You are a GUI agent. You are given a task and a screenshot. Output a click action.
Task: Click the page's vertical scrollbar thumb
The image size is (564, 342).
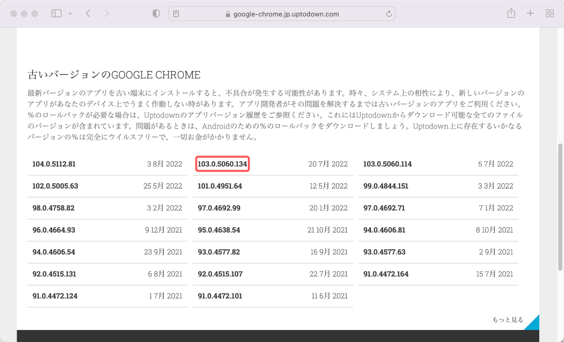(560, 207)
